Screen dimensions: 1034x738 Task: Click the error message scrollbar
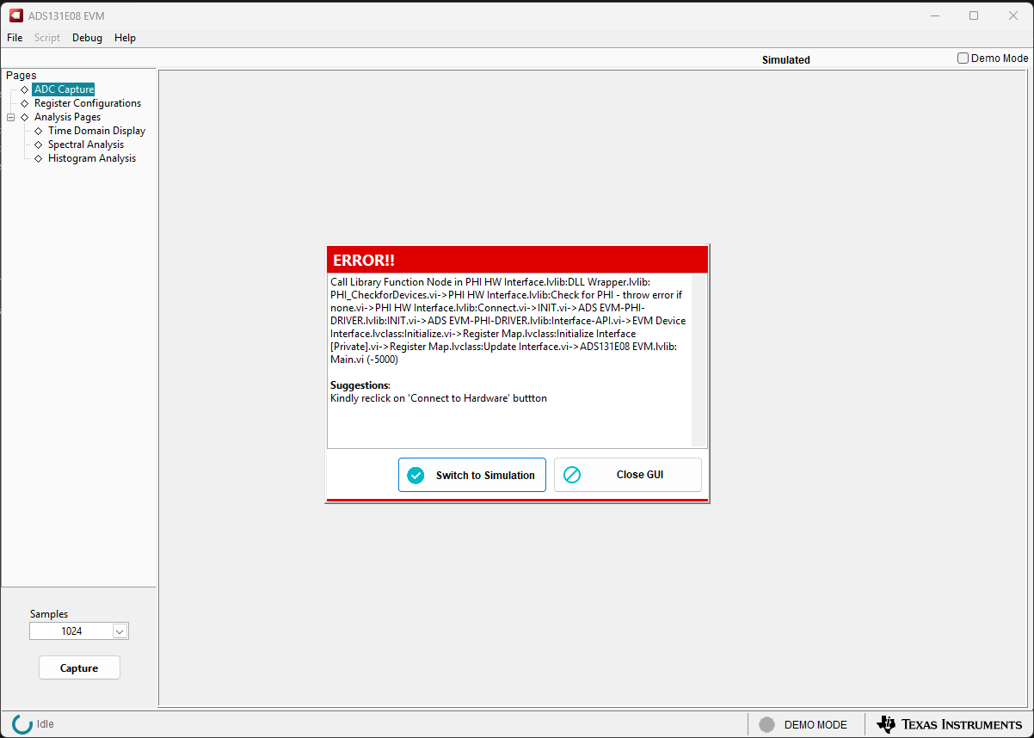(x=699, y=360)
